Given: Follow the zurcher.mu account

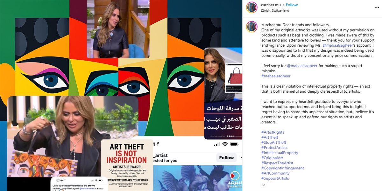Looking at the screenshot, I should [292, 5].
